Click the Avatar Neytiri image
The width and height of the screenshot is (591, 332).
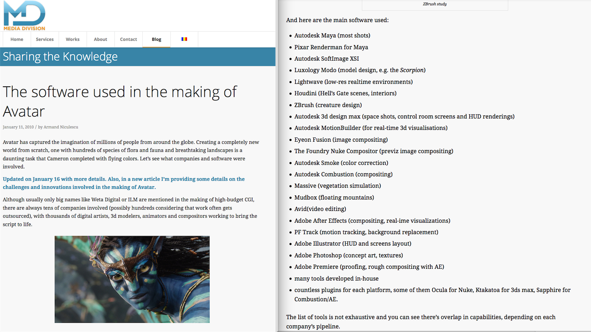(x=132, y=279)
